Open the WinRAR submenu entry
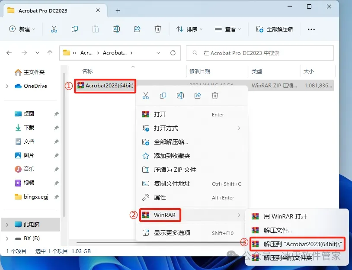 pos(192,215)
